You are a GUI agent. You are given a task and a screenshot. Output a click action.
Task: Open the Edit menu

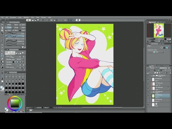point(7,18)
